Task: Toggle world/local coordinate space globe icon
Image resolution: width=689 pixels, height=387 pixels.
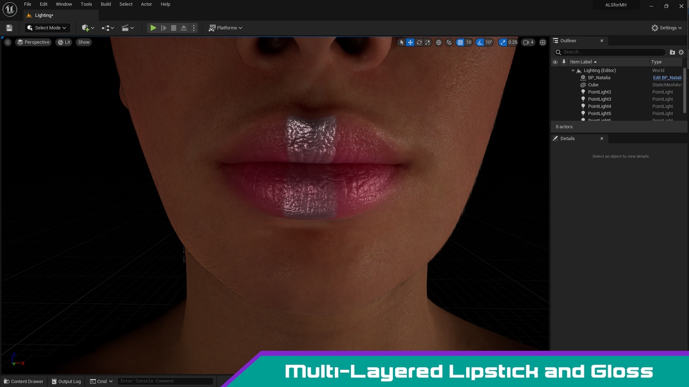Action: [439, 42]
